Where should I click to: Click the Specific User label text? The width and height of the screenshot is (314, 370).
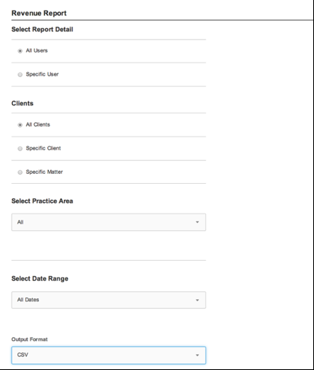tap(42, 74)
